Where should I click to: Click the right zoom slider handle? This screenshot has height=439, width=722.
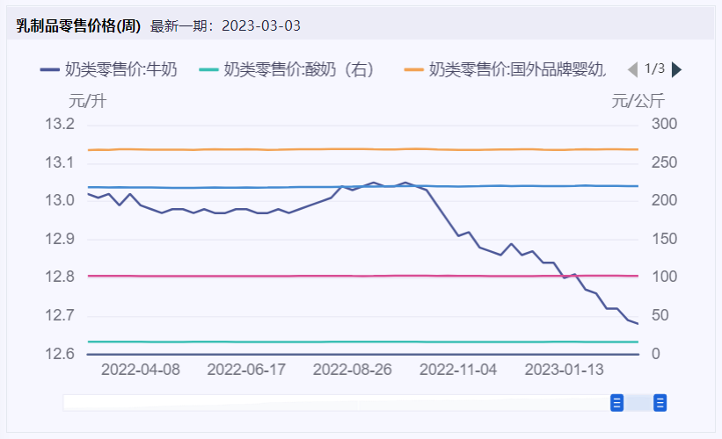(660, 403)
